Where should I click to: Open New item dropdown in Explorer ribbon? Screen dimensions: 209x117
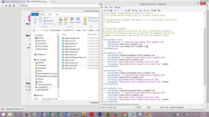pos(93,18)
